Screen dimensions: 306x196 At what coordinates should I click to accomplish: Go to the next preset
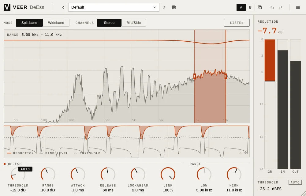click(x=164, y=7)
